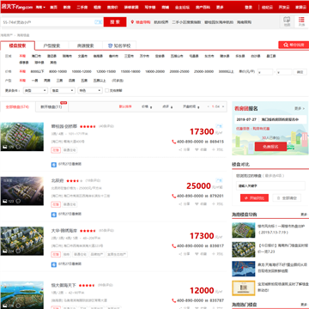Click 更多 in the 看房团报名 banner
Screen dimensions: 309x309
click(x=300, y=108)
